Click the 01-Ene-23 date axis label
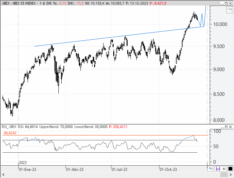 (x=28, y=170)
